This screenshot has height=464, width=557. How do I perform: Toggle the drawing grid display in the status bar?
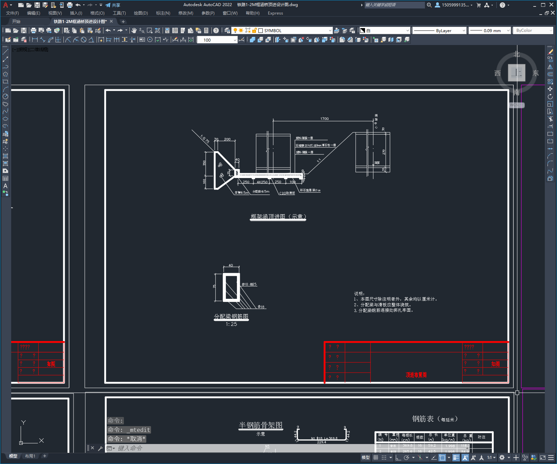coord(376,458)
